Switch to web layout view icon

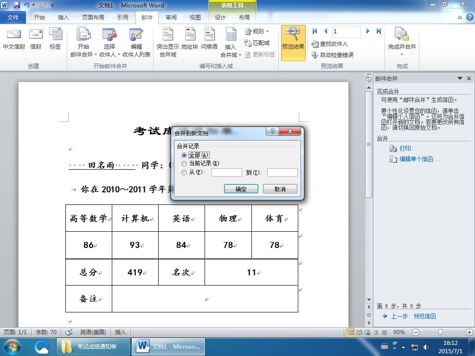pos(367,332)
